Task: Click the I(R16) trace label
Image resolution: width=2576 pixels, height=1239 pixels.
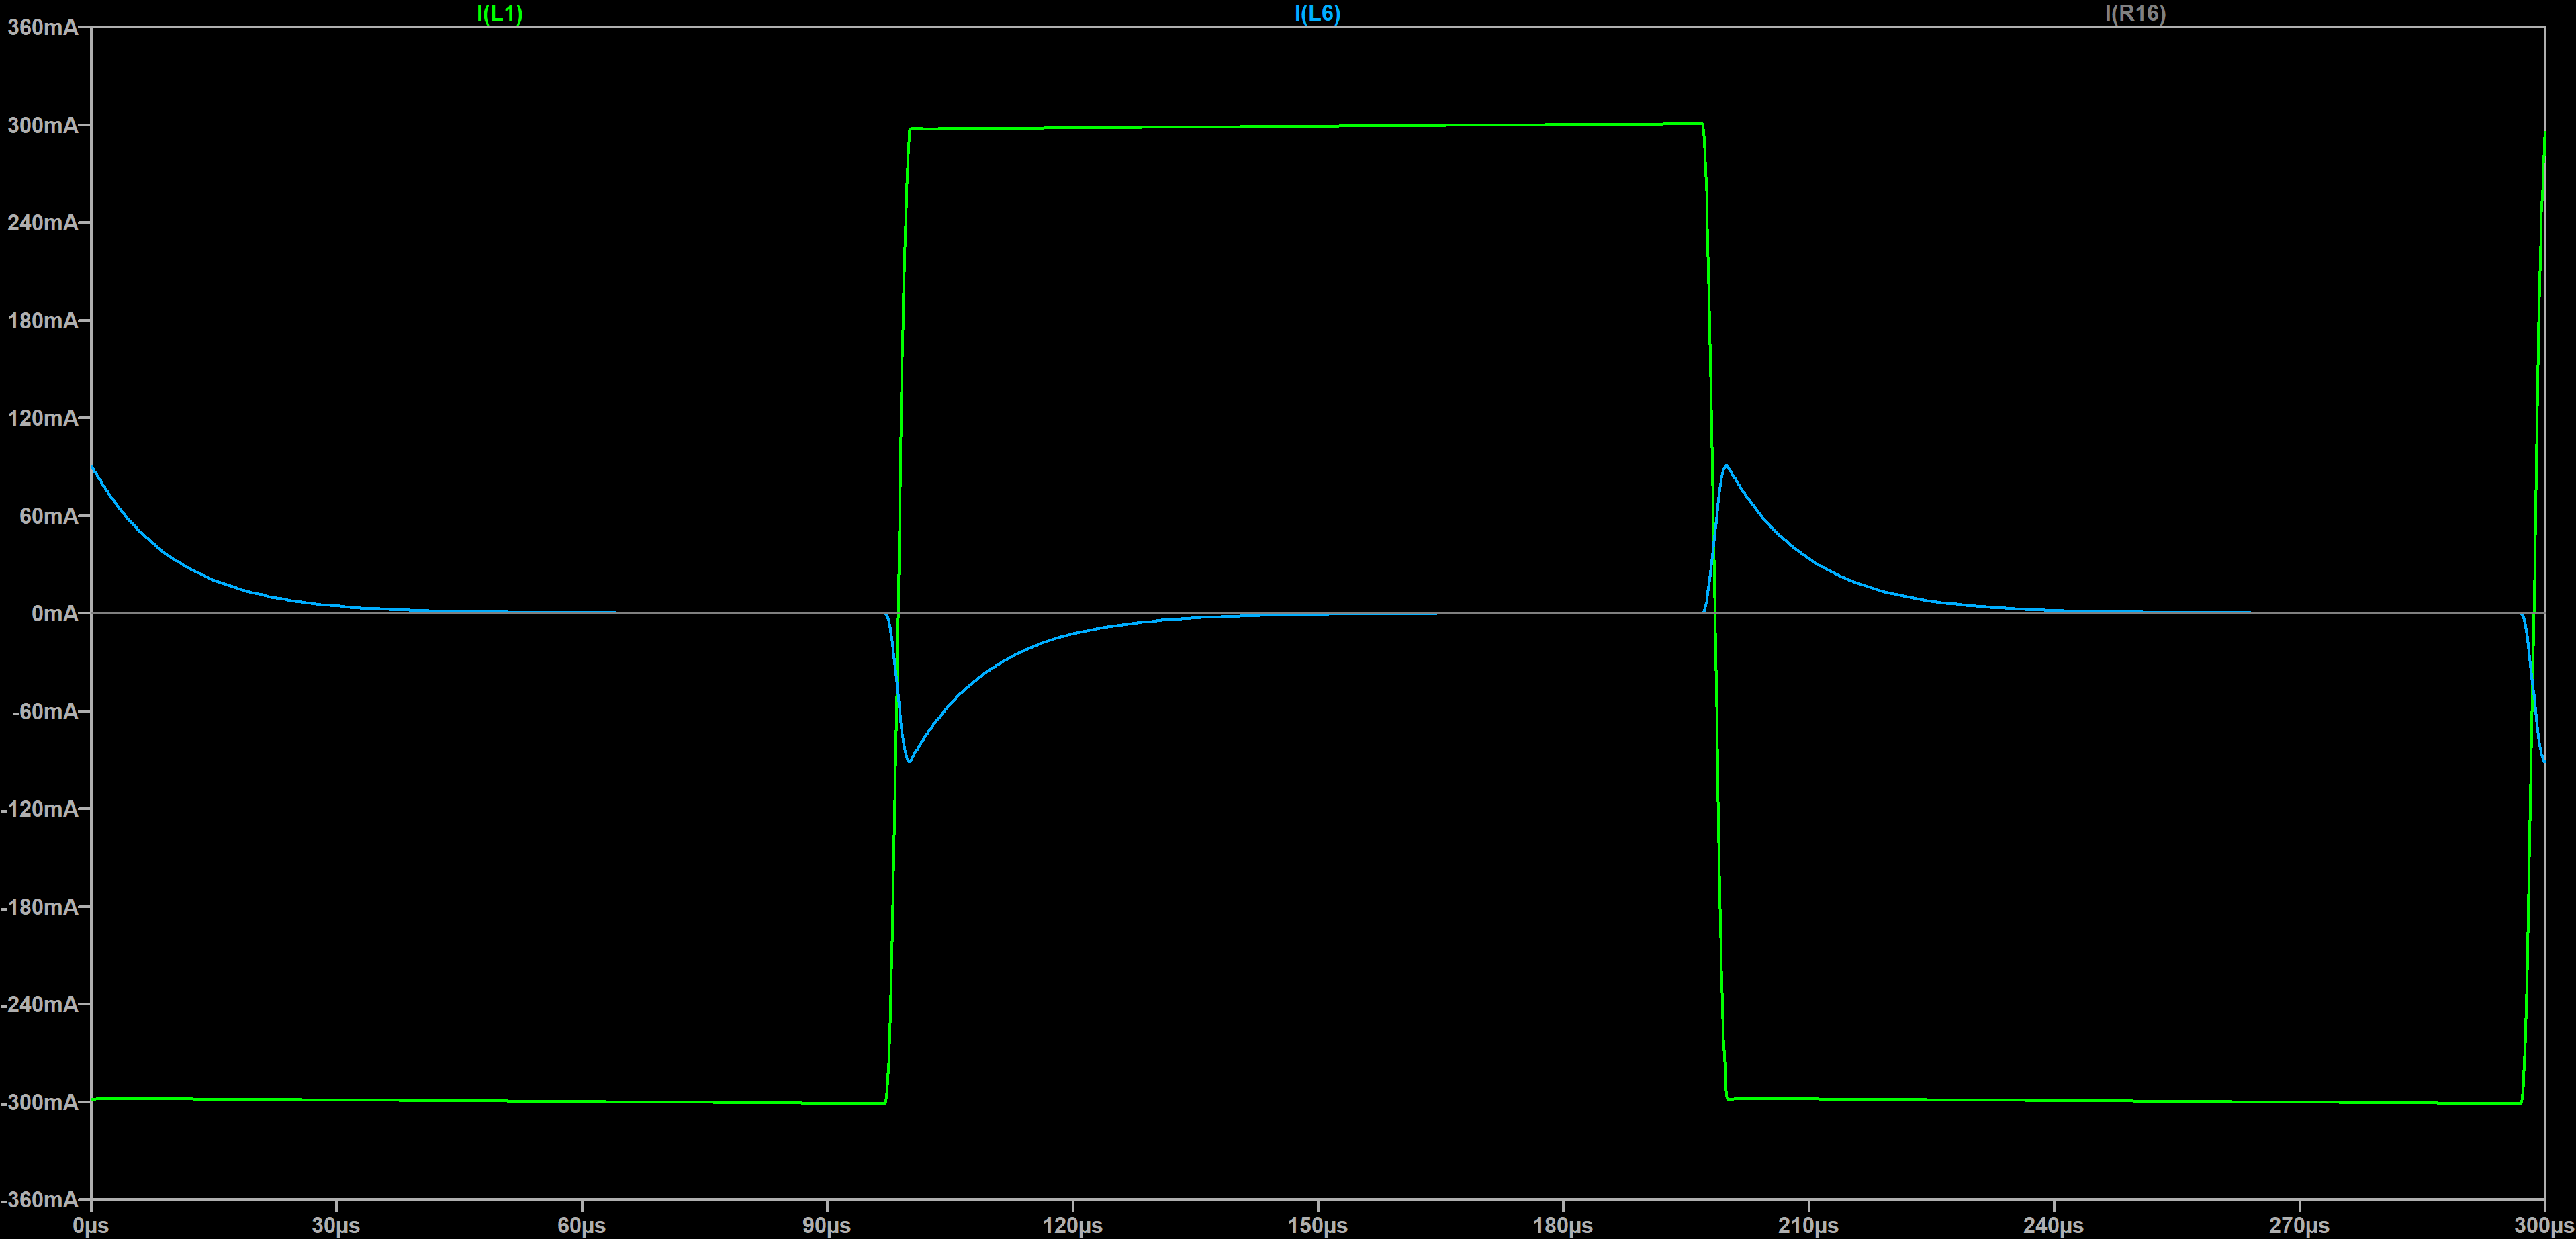Action: [x=2135, y=13]
